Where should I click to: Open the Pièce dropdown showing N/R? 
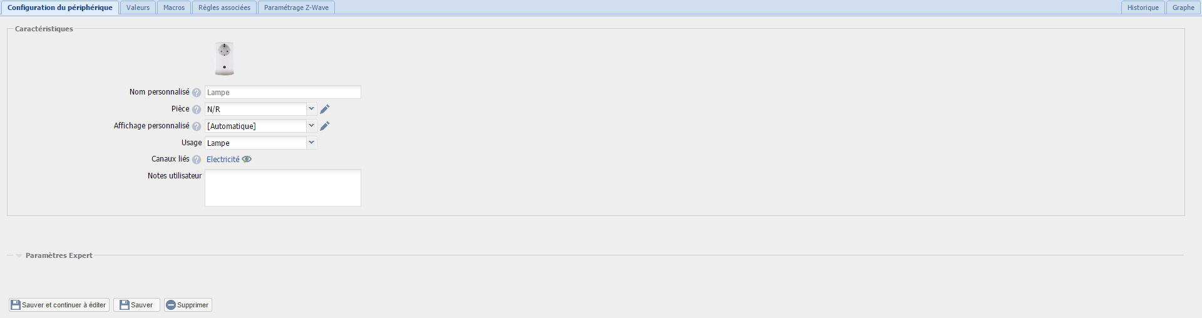coord(261,109)
